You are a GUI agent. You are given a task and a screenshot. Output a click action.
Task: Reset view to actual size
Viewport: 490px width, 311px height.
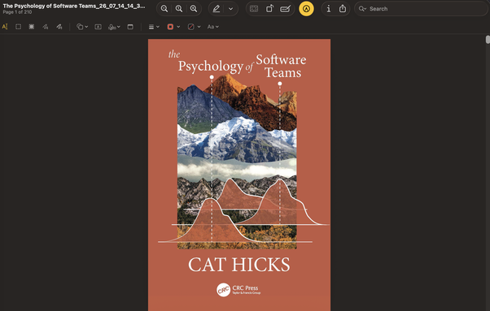(179, 9)
